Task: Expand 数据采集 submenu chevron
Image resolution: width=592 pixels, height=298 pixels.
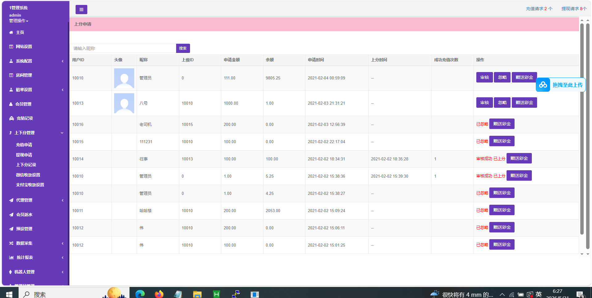Action: click(x=63, y=243)
